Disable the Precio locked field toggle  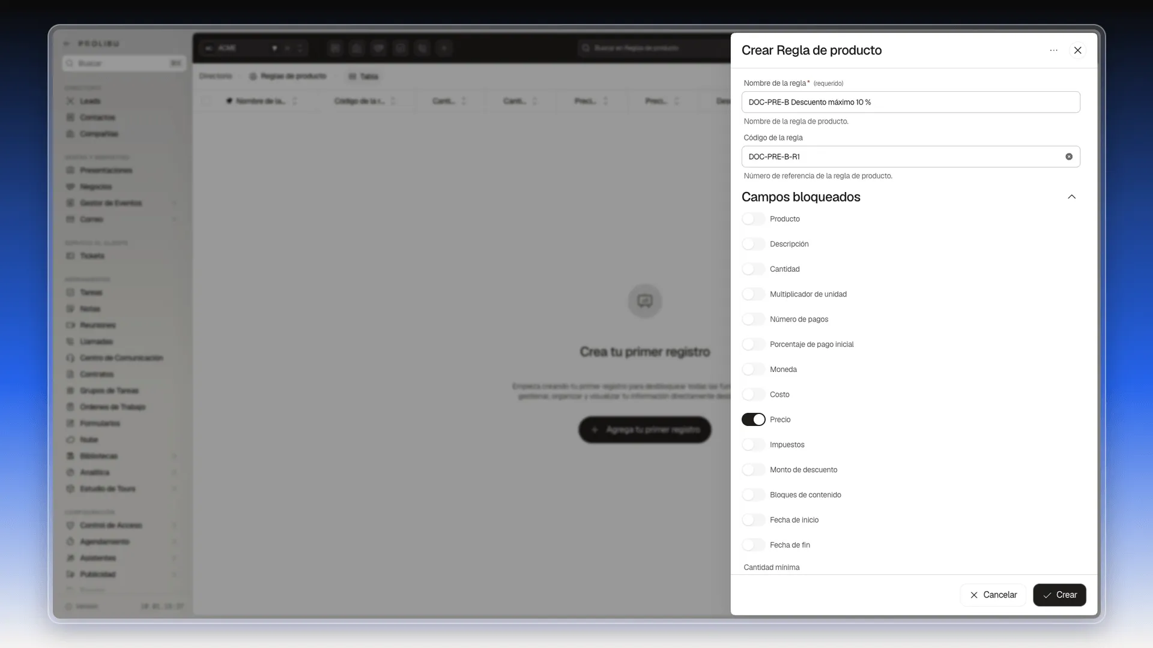click(753, 419)
